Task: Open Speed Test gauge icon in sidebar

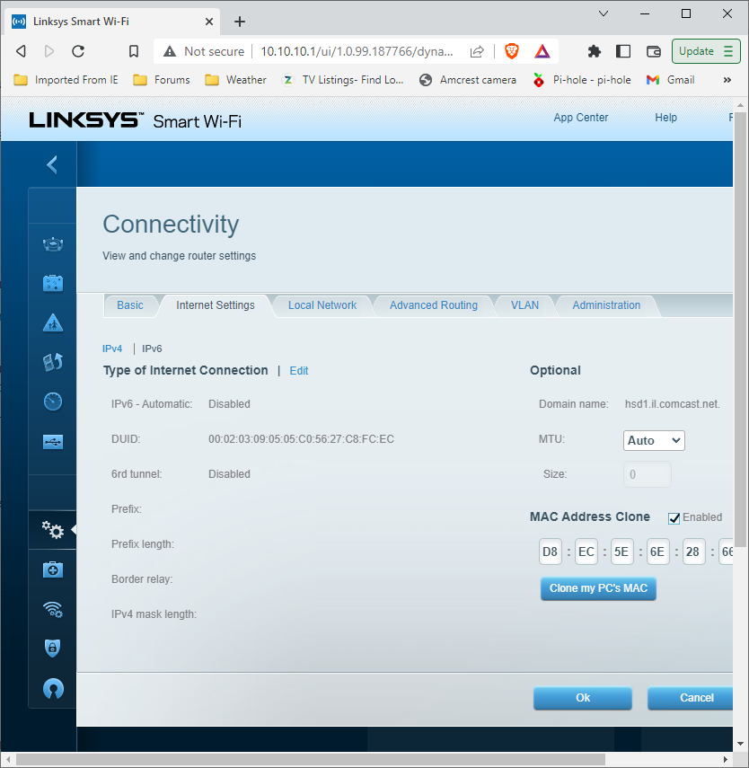Action: [53, 402]
